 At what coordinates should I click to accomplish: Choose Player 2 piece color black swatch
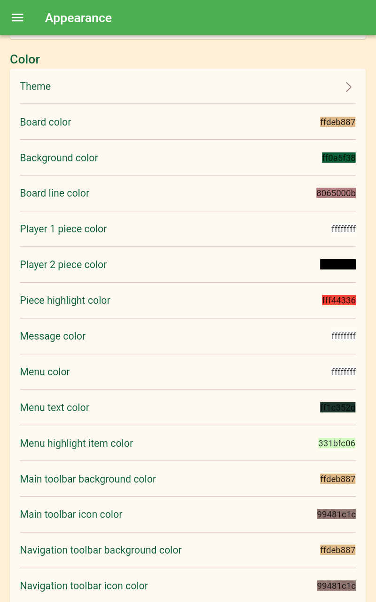point(337,264)
